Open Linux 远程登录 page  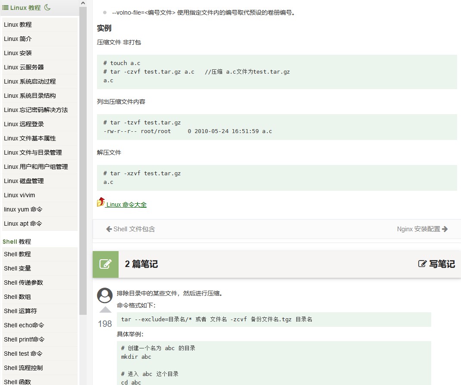coord(40,124)
